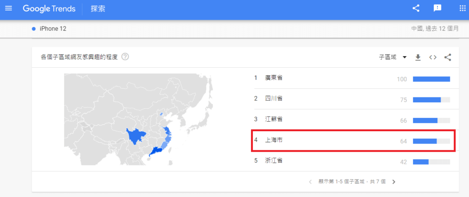Select 廣東省 in the ranking list
This screenshot has height=197, width=469.
(x=274, y=78)
